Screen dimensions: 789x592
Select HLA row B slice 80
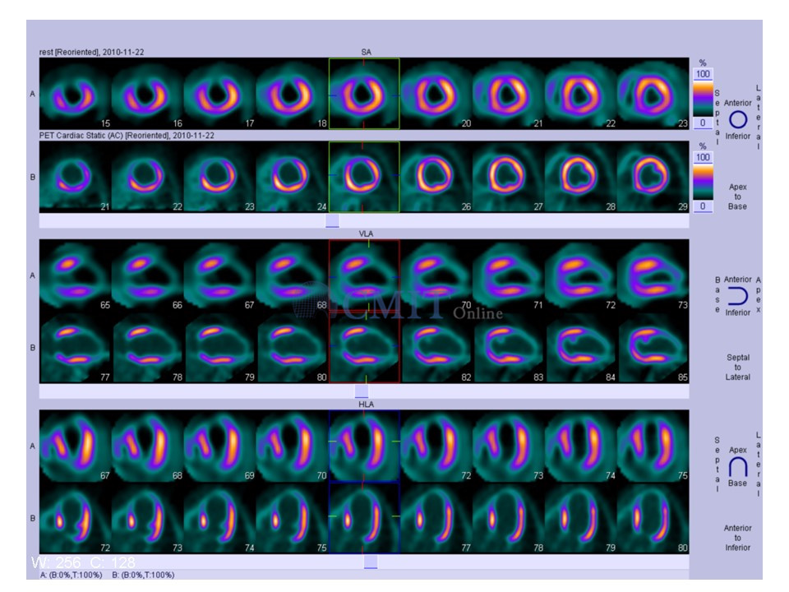coord(653,518)
